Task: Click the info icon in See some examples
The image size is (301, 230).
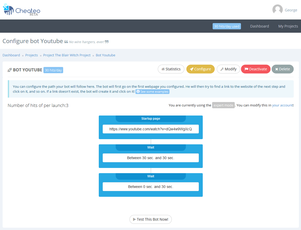Action: [x=138, y=91]
